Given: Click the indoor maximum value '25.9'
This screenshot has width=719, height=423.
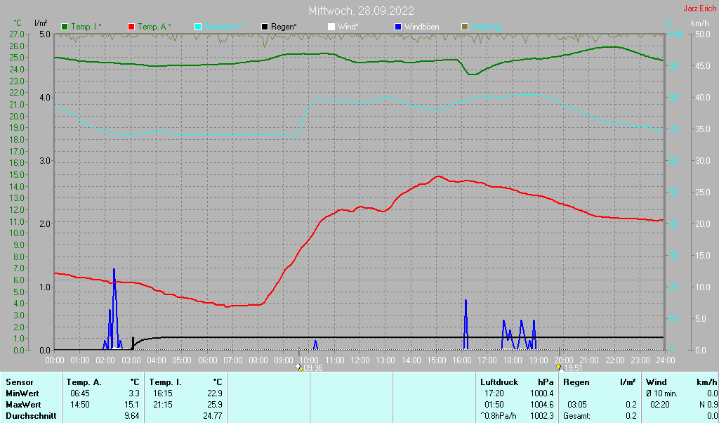Looking at the screenshot, I should coord(215,405).
